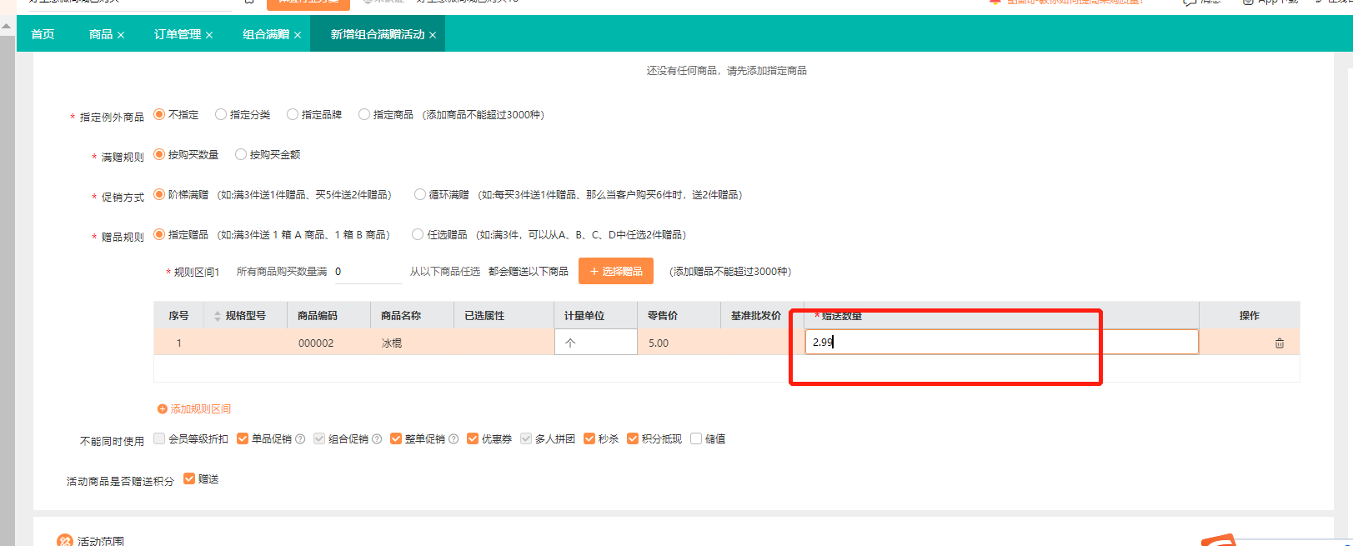
Task: Close the 组合满赠 tab using its X
Action: click(x=298, y=35)
